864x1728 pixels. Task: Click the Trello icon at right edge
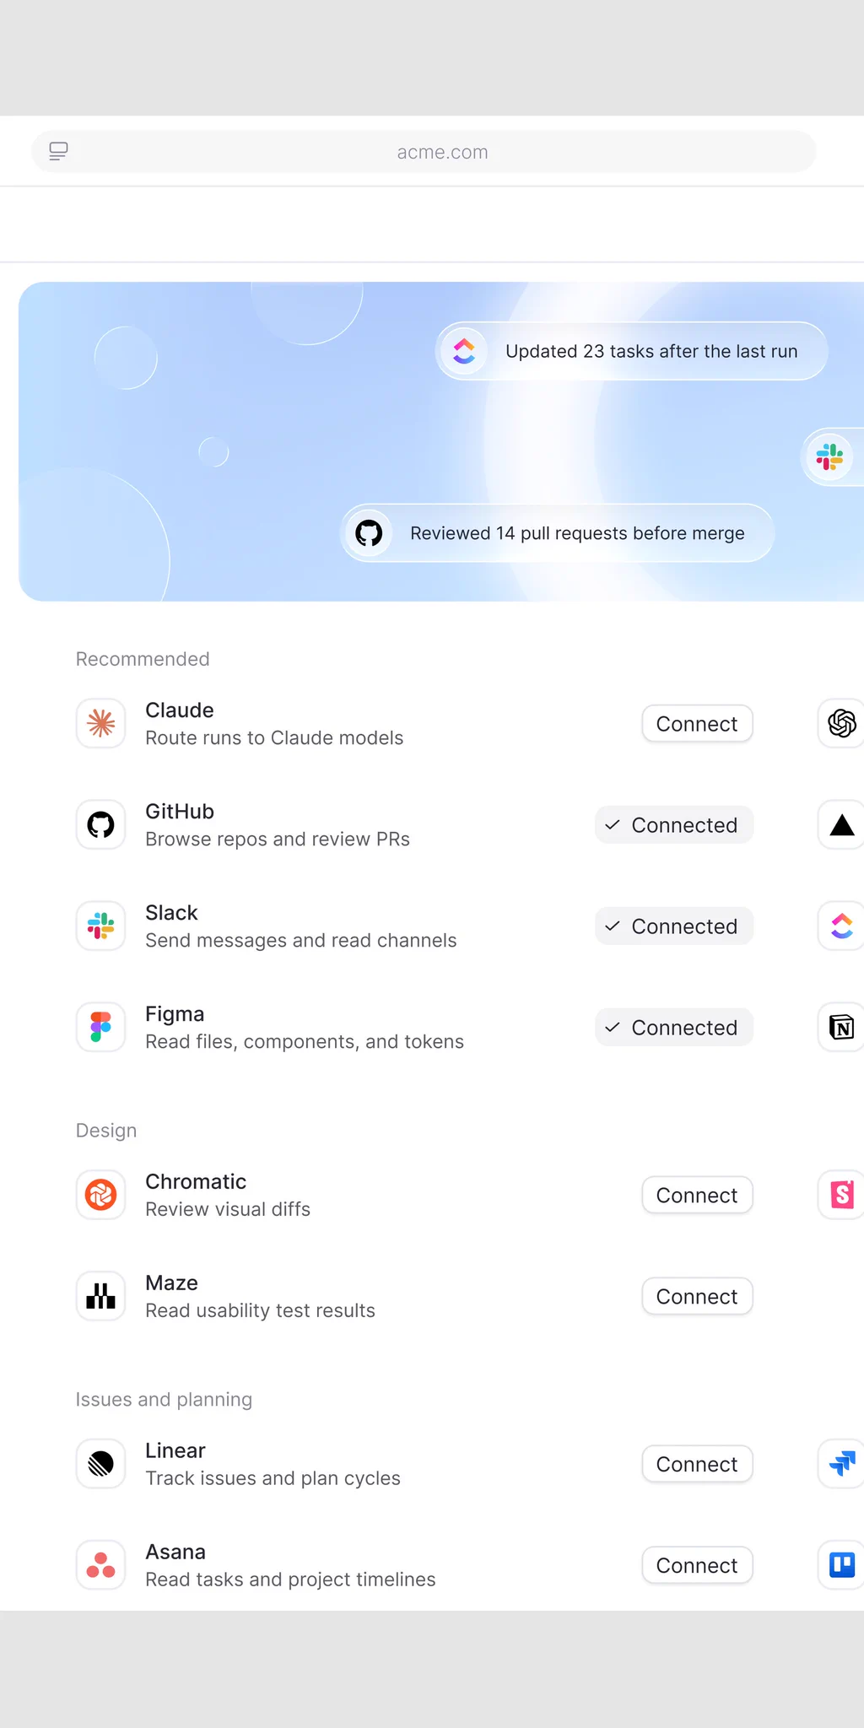tap(841, 1565)
